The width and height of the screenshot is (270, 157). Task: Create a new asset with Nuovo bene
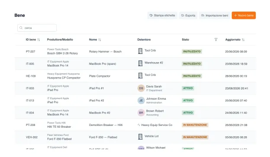click(x=244, y=16)
